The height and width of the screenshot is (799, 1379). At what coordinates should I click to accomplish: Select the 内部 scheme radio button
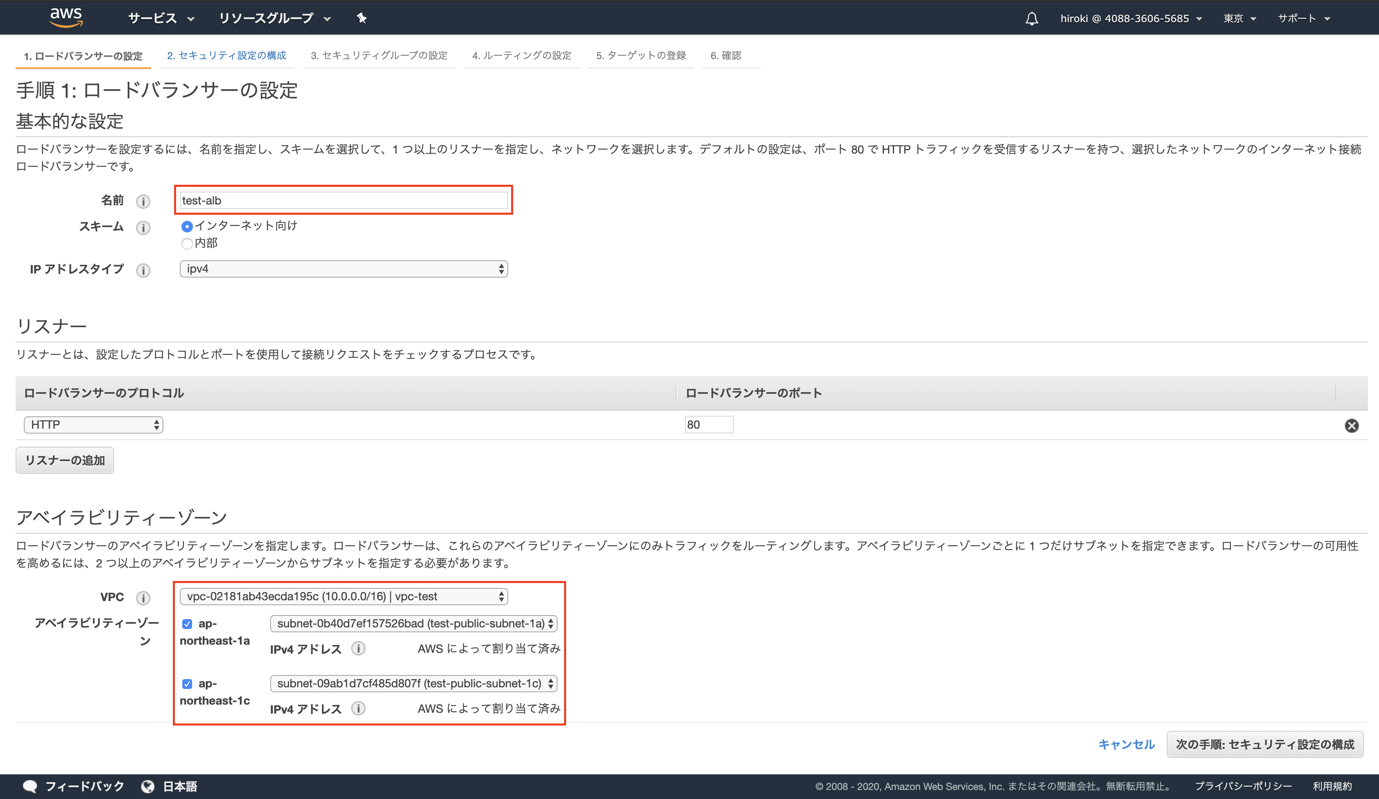[187, 243]
